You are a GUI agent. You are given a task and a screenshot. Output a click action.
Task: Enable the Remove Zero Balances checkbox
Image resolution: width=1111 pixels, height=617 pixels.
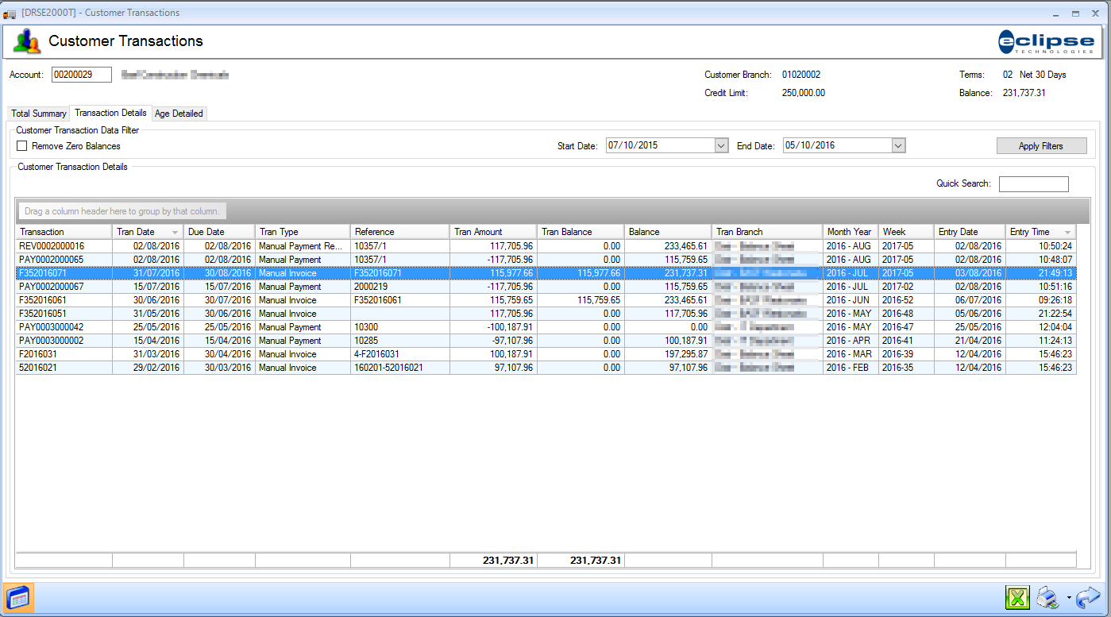point(22,146)
